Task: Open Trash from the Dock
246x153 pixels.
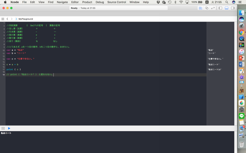Action: tap(241, 144)
